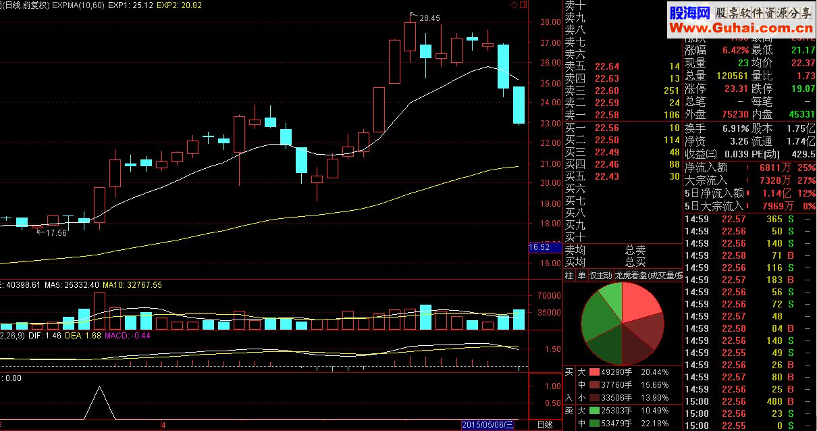Select sell order 卖二 at 22.59

pyautogui.click(x=623, y=103)
